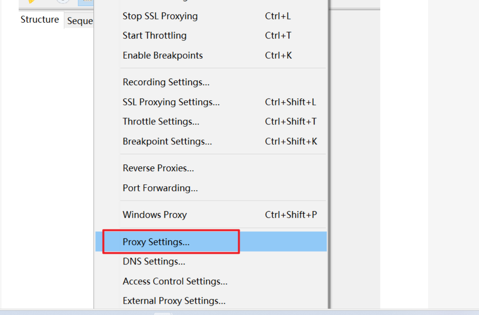Switch to the Structure tab
The height and width of the screenshot is (315, 479).
pos(40,19)
